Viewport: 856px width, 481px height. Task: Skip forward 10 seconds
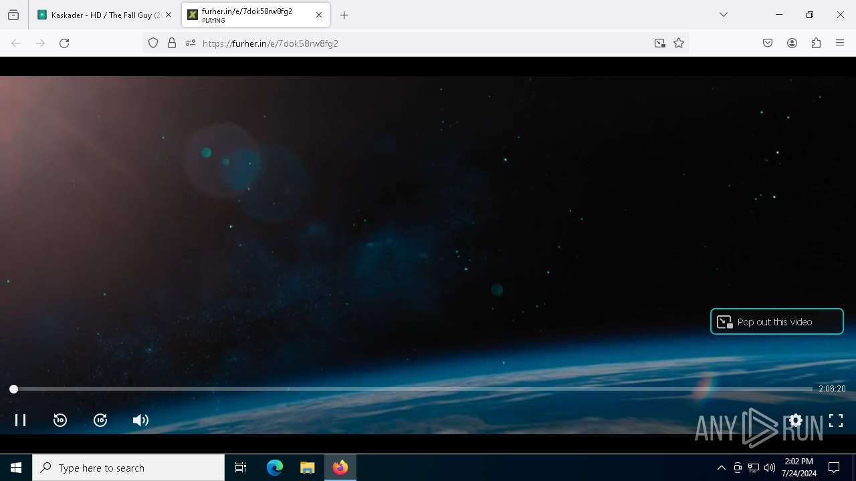100,420
